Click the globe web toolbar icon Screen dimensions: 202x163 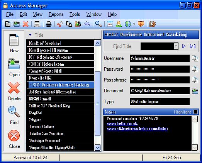[128, 24]
